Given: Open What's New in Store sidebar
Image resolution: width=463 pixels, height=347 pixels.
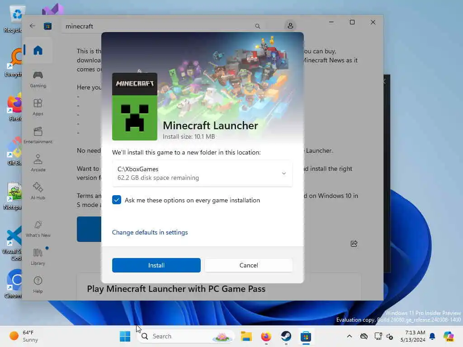Looking at the screenshot, I should click(x=38, y=229).
